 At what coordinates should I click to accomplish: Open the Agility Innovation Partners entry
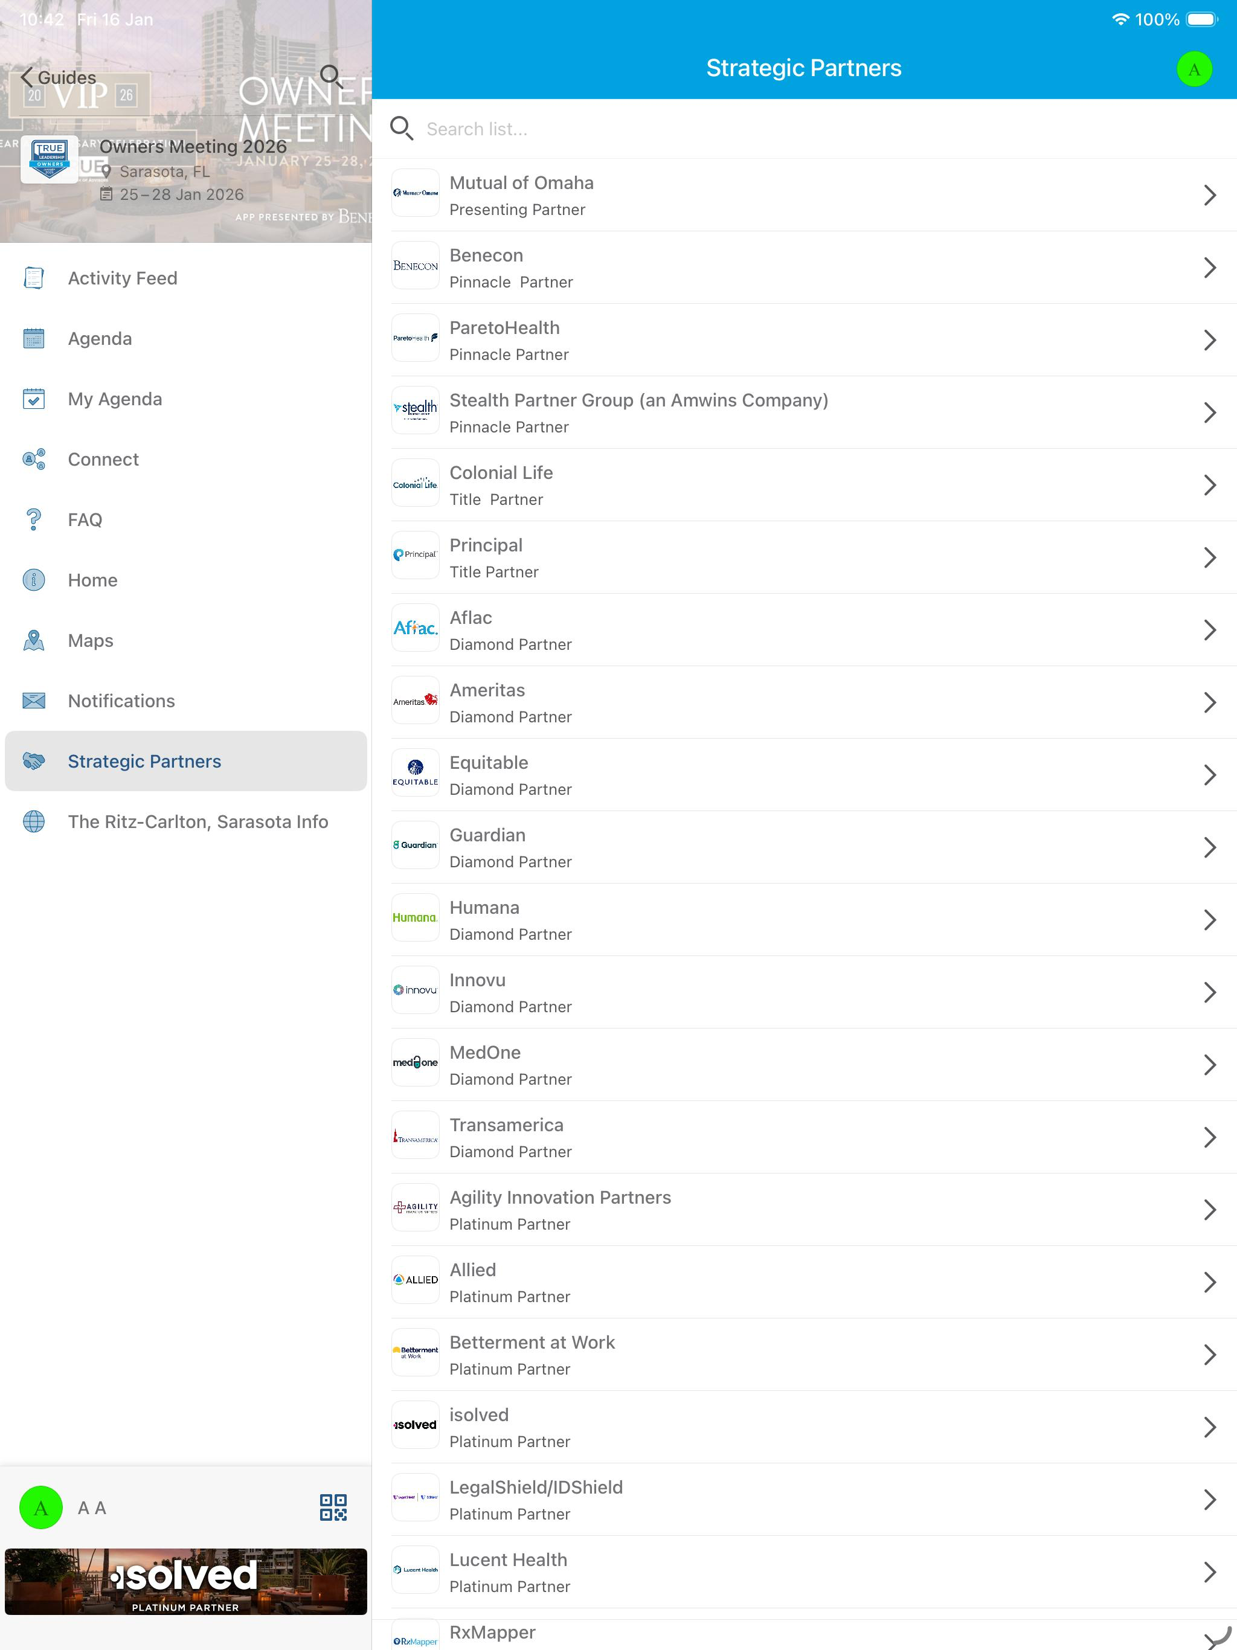805,1210
